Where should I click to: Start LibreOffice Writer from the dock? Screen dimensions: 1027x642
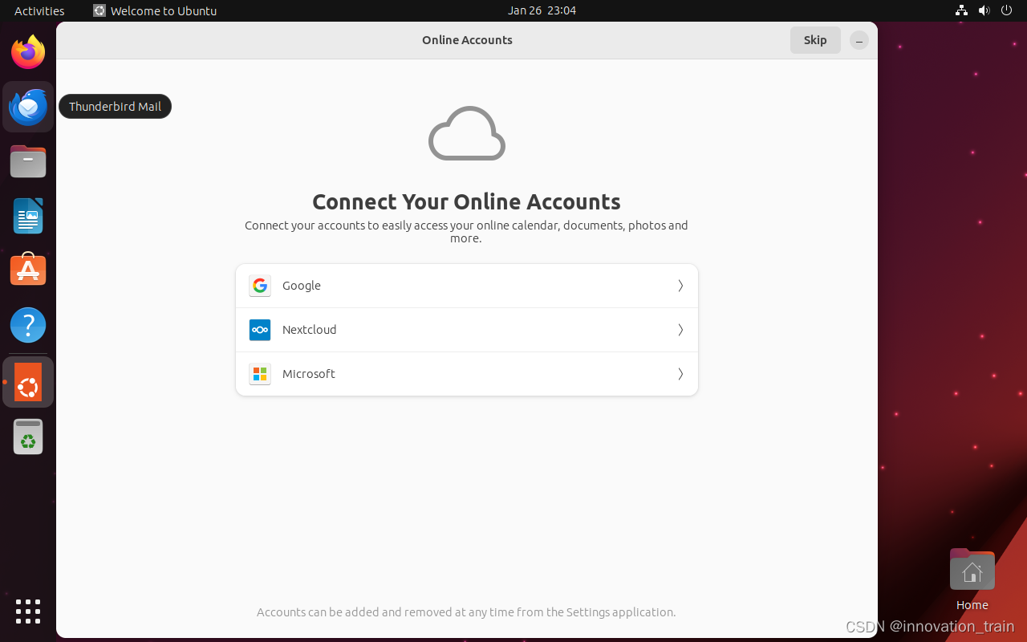pyautogui.click(x=28, y=215)
